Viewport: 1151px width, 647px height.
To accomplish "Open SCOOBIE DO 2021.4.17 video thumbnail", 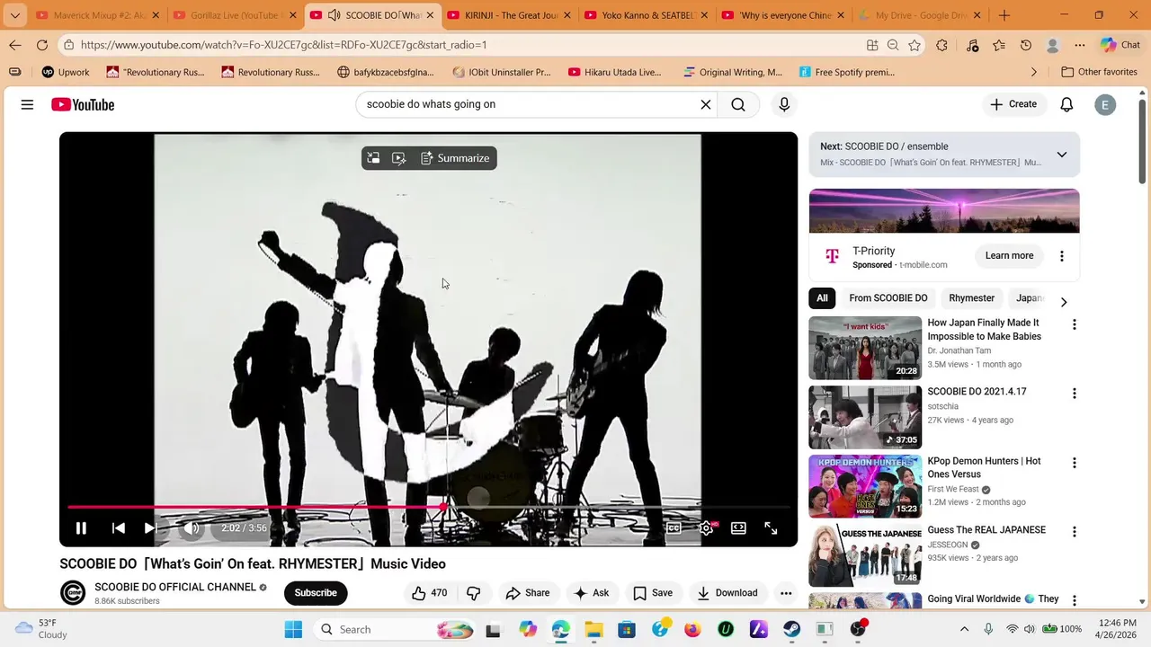I will pyautogui.click(x=865, y=417).
